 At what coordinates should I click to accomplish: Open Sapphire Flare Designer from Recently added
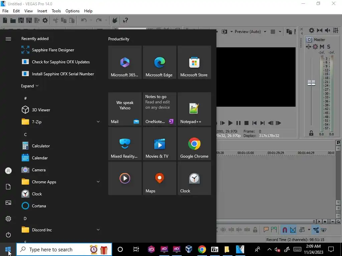click(61, 50)
